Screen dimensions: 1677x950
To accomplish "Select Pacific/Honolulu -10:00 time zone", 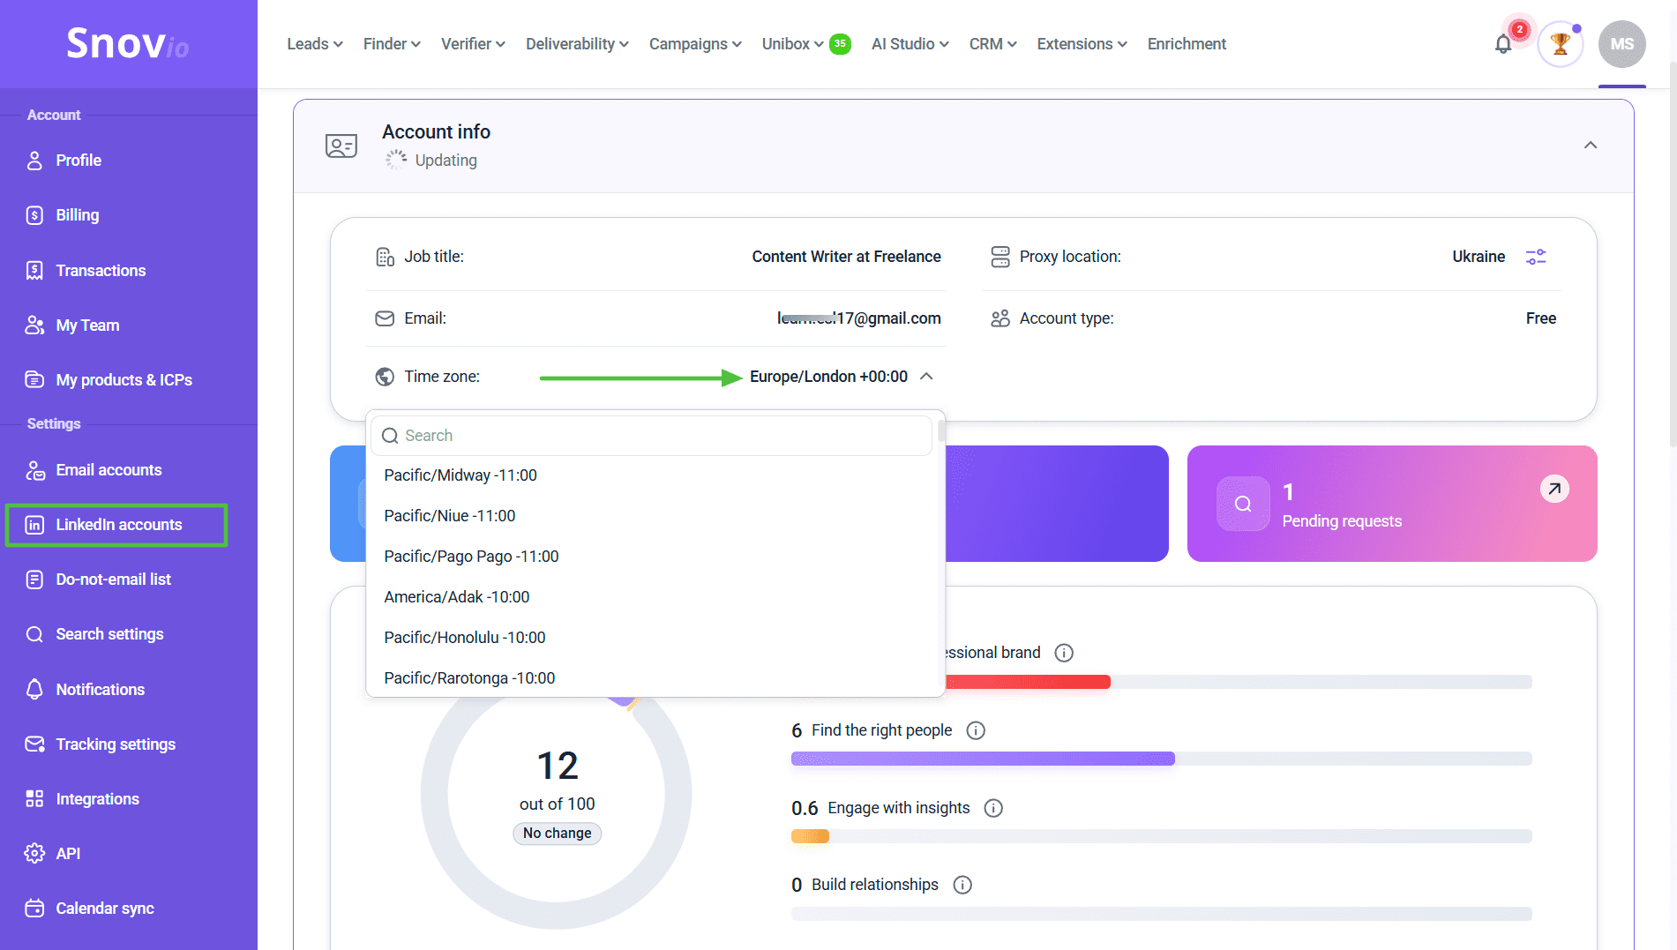I will (x=465, y=638).
